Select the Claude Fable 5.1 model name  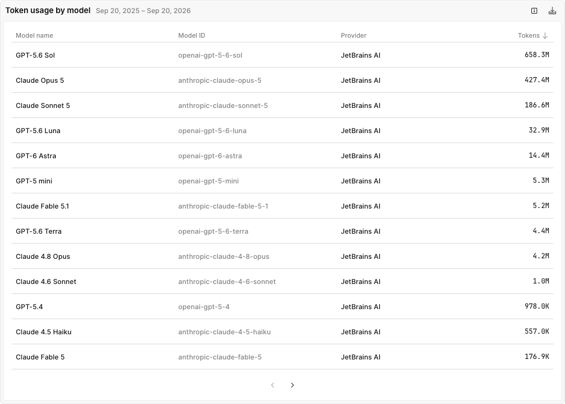[42, 206]
